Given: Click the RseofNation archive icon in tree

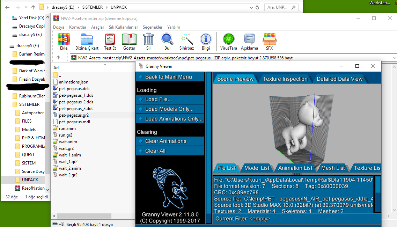Looking at the screenshot, I should [x=17, y=188].
